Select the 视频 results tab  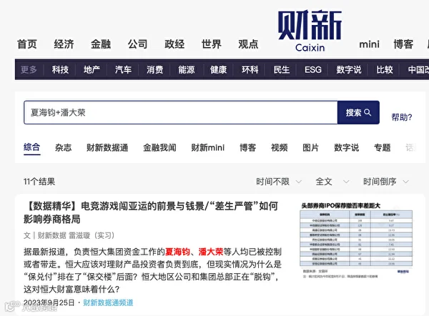pos(279,148)
